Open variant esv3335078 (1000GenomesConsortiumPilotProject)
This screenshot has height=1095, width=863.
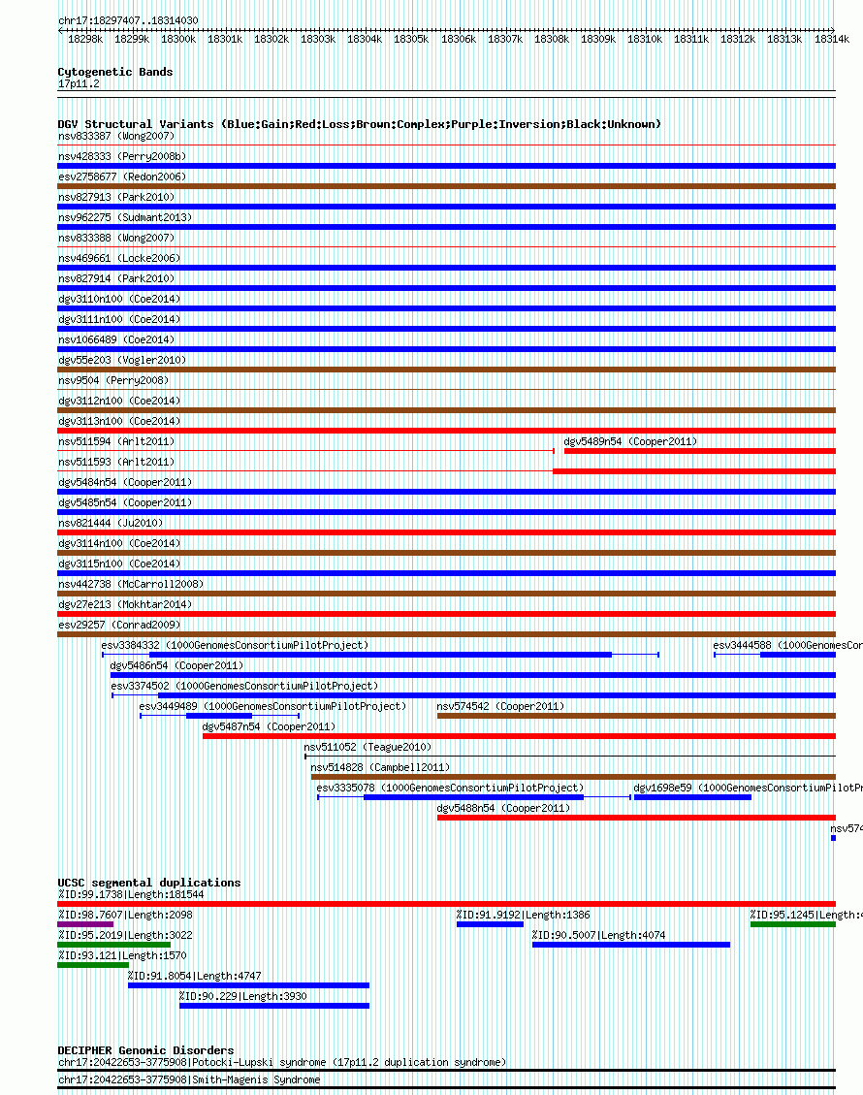tap(450, 787)
